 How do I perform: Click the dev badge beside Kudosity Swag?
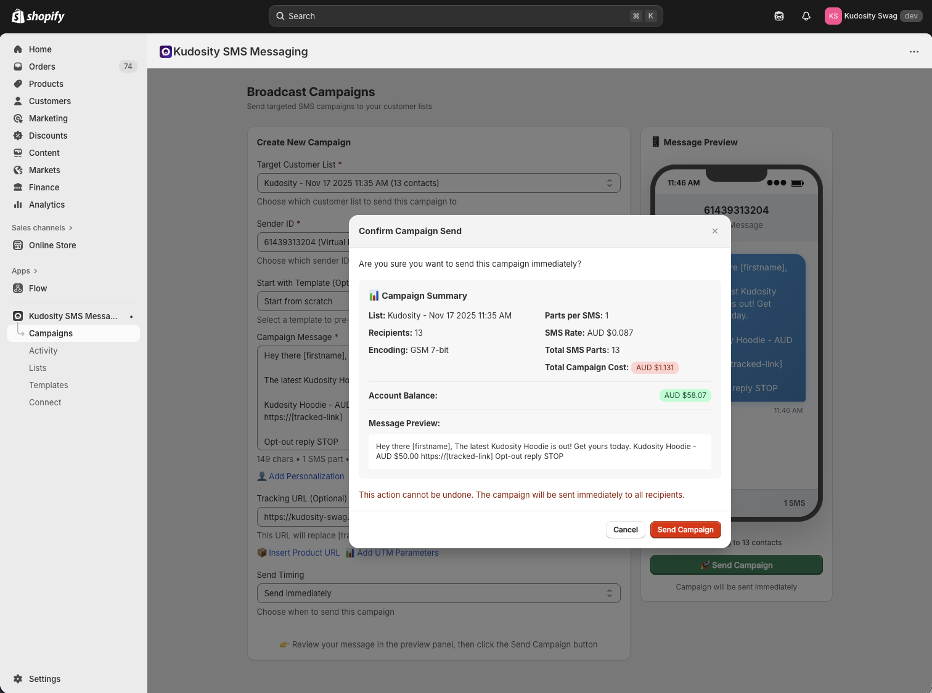912,16
